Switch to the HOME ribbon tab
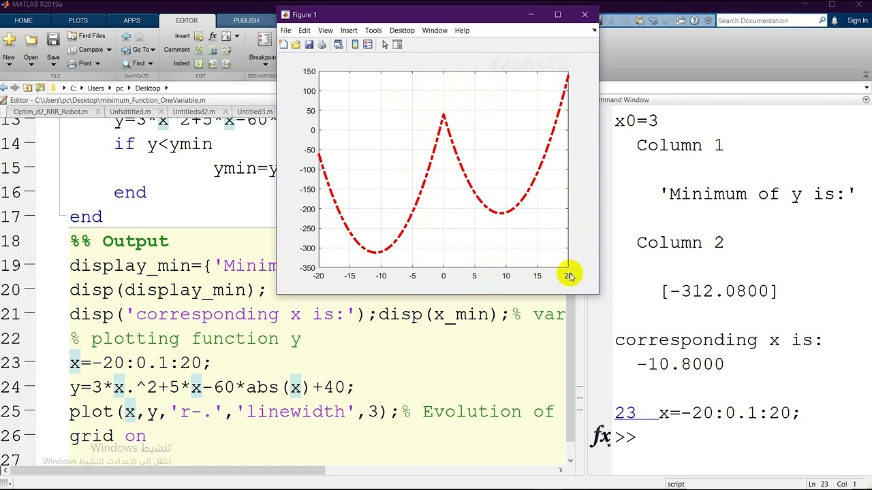The width and height of the screenshot is (872, 490). point(23,20)
